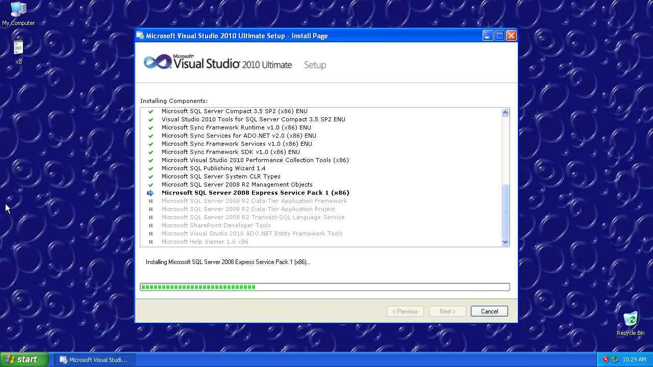Click the component list scrollbar down arrow
Screen dimensions: 653x367
505,242
